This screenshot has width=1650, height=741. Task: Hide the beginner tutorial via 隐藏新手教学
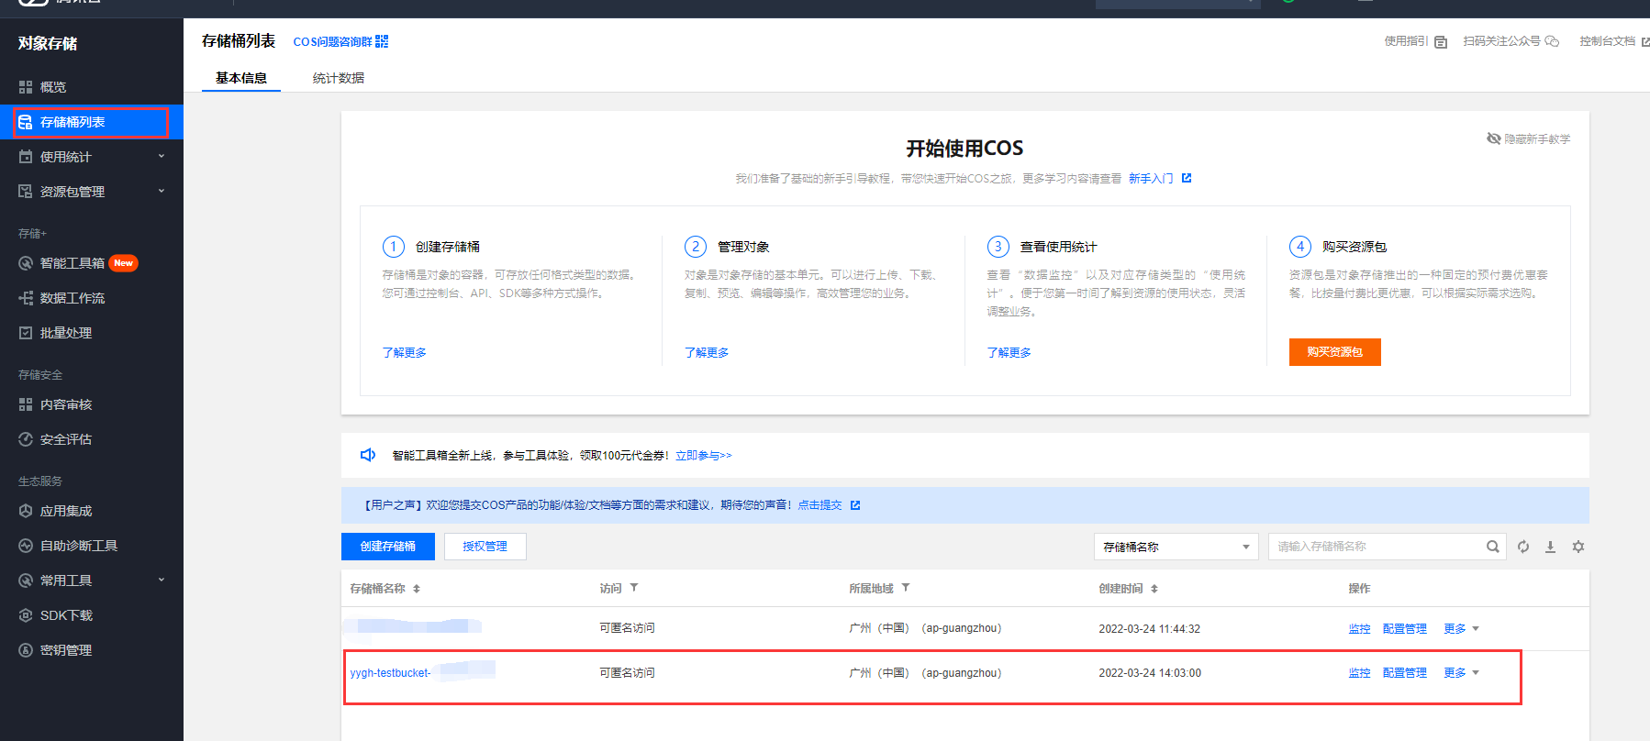point(1529,138)
